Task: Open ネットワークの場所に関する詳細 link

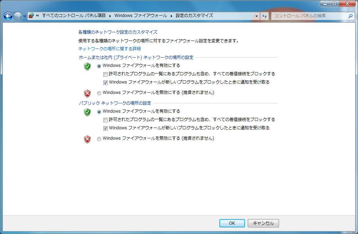Action: (x=110, y=49)
